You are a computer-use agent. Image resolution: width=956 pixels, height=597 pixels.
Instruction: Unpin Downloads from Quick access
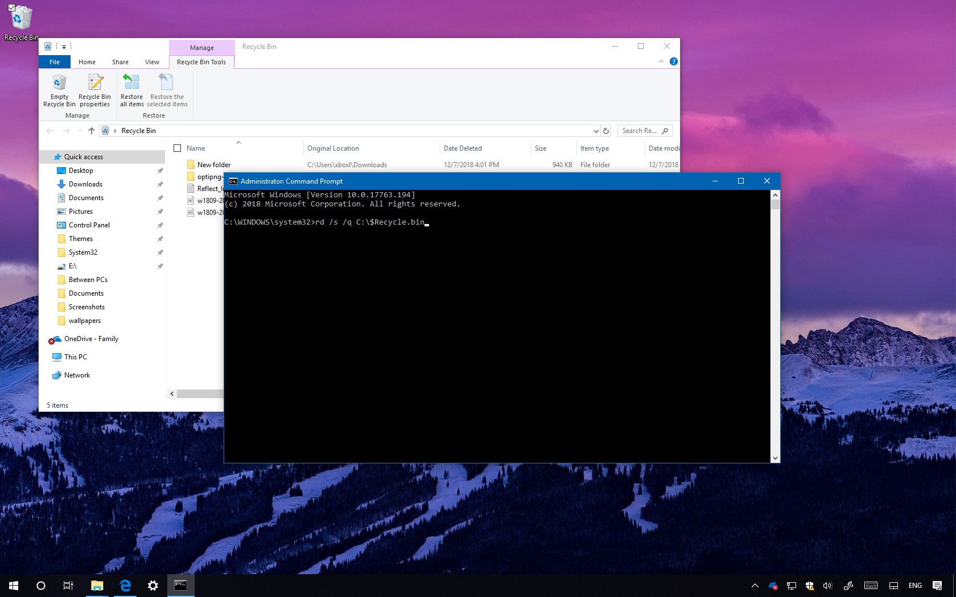point(160,184)
